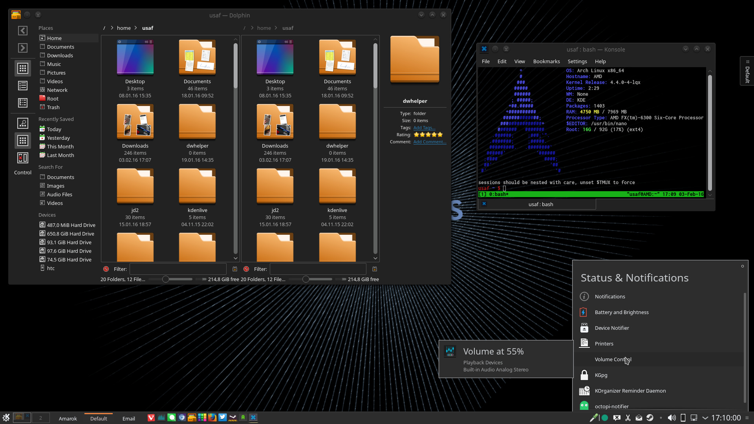Viewport: 754px width, 424px height.
Task: Open Konsole's Edit menu
Action: point(502,61)
